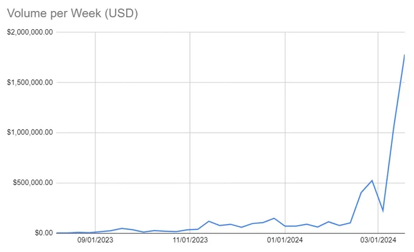Click the late-December bump before 01/01/2024
Screen dimensions: 414x252
274,219
